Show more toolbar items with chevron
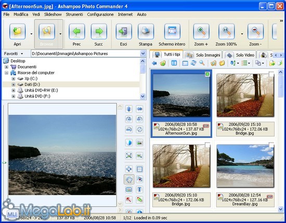Viewport: 286px width, 223px height. click(x=281, y=21)
